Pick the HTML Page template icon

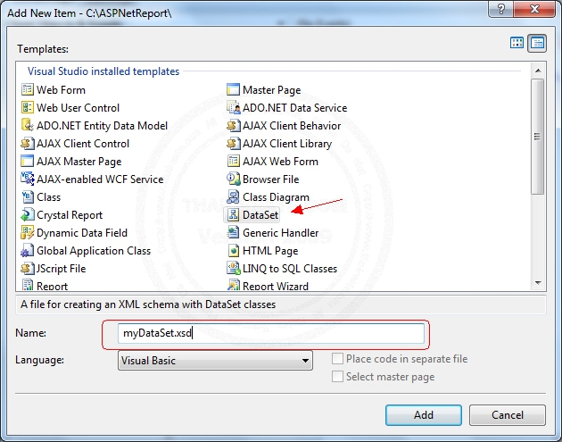[234, 250]
